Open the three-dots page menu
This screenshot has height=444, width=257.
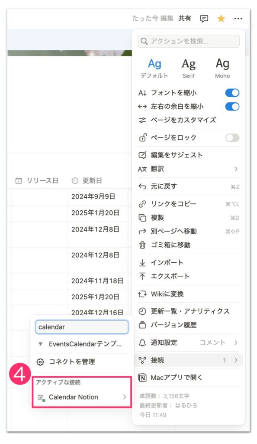coord(238,19)
